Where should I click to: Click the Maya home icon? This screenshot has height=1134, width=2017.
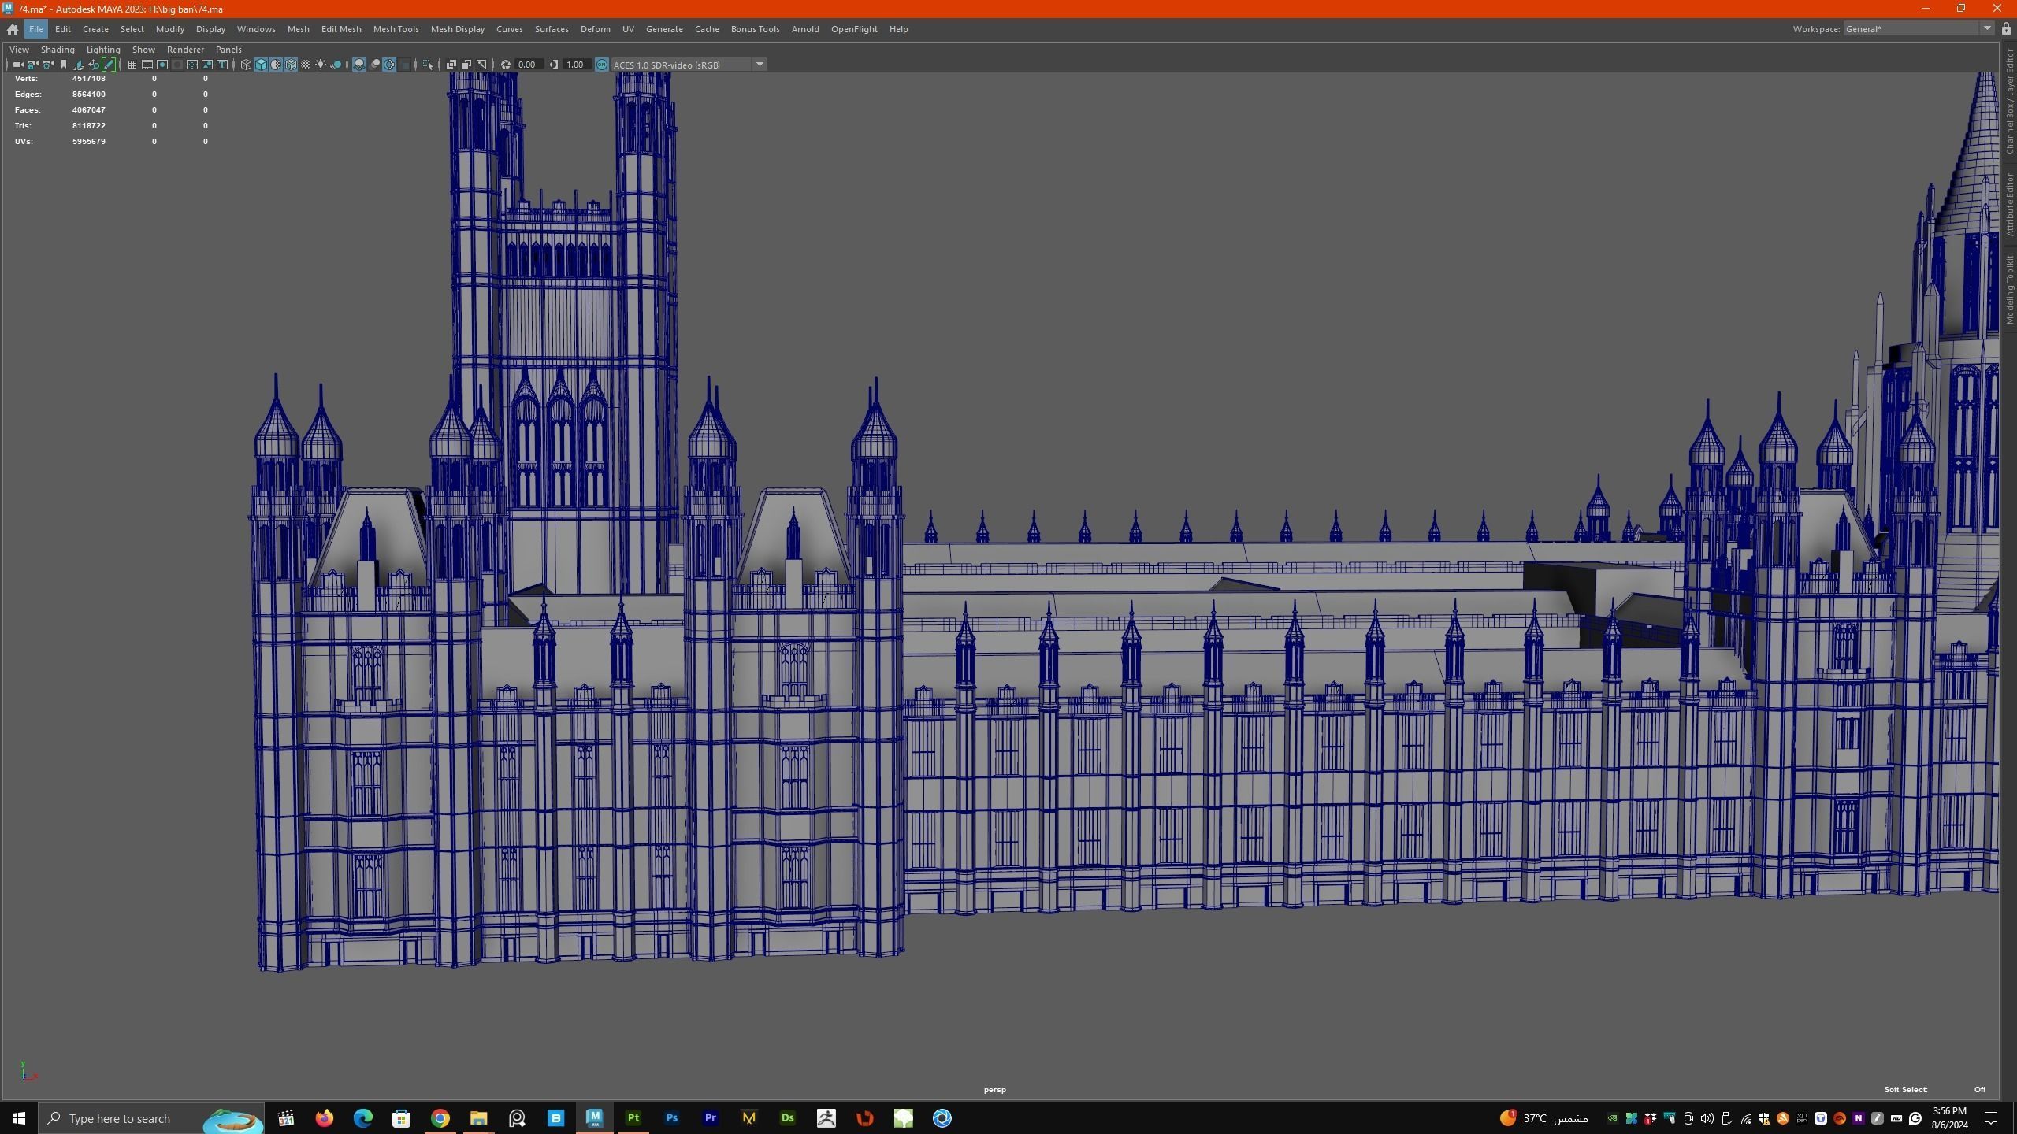(13, 29)
